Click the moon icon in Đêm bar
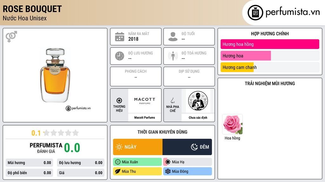This screenshot has height=182, width=325. click(194, 147)
